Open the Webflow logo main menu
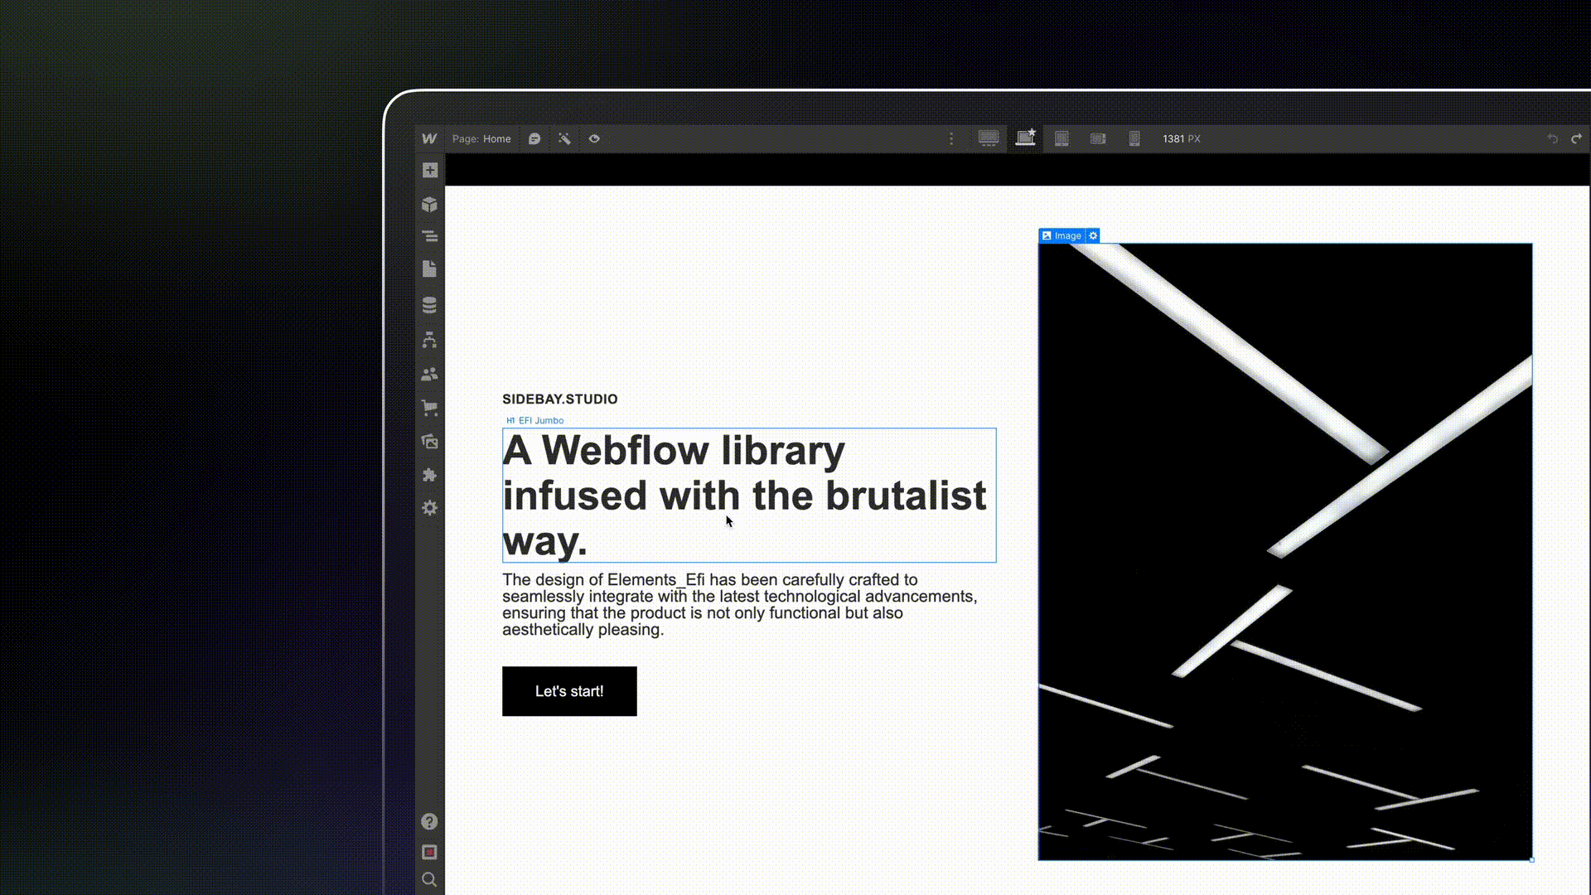Screen dimensions: 1591x895 coord(429,138)
